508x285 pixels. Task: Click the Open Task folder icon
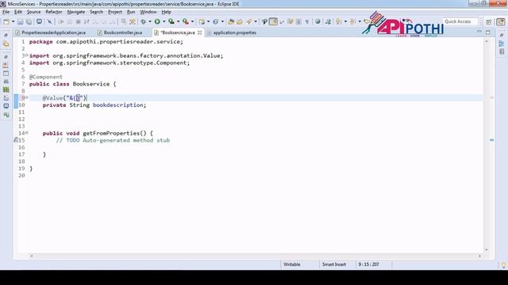pyautogui.click(x=240, y=21)
